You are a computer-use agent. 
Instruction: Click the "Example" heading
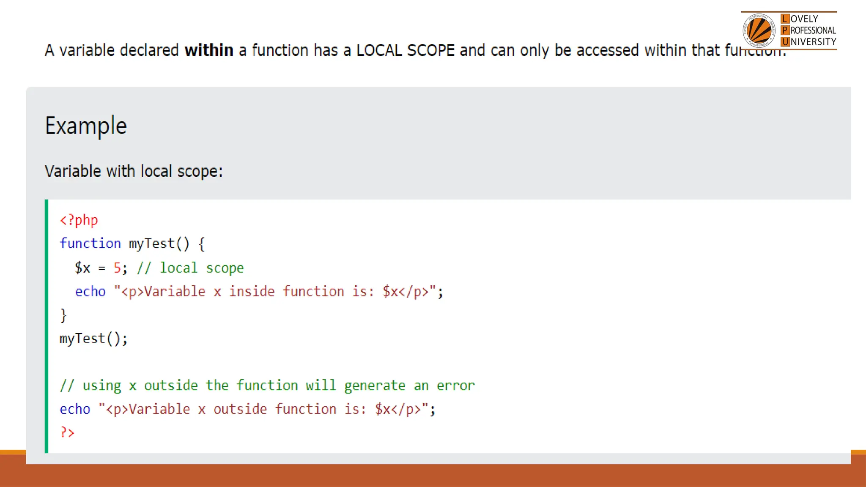tap(86, 126)
